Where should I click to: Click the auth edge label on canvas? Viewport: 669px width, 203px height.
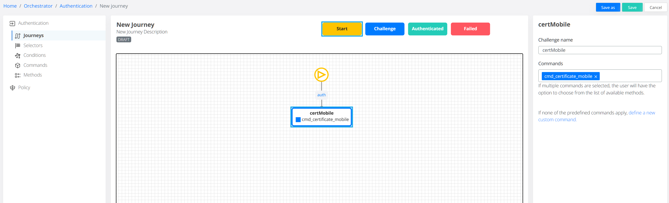[x=321, y=95]
